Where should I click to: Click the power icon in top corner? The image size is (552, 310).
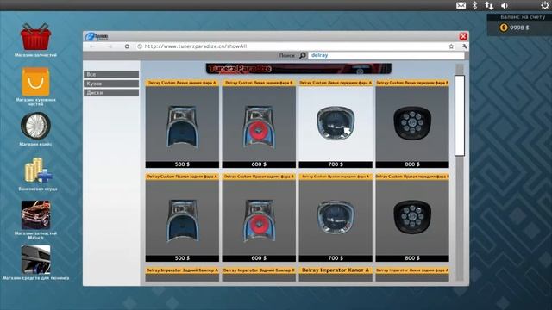click(x=544, y=5)
